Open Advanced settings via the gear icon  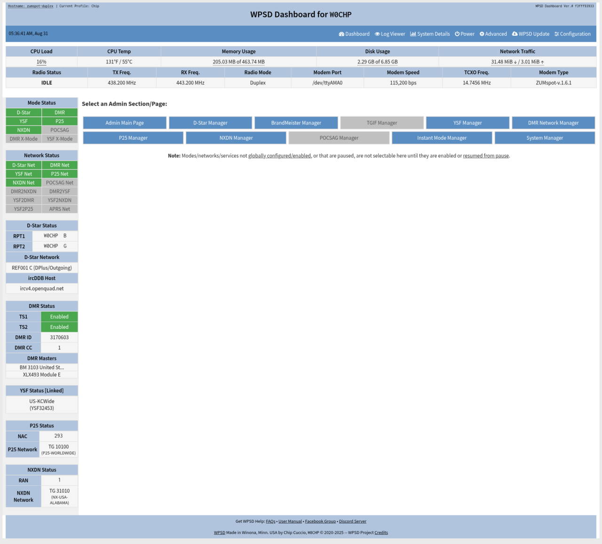[481, 34]
